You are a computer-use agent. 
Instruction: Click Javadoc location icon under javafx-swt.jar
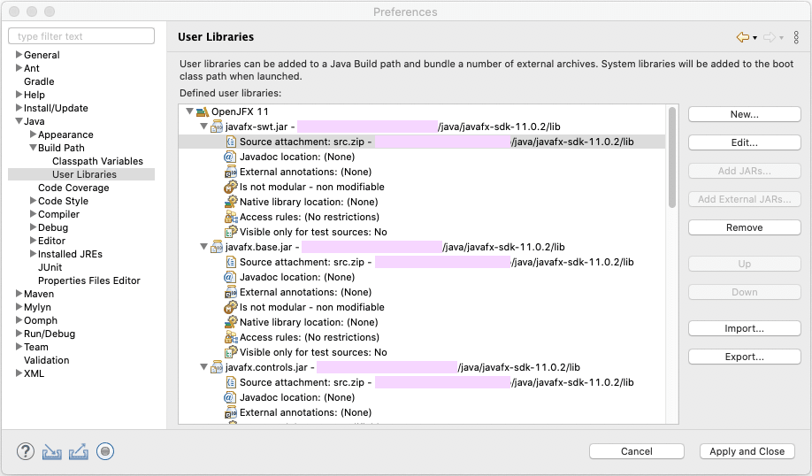click(229, 157)
